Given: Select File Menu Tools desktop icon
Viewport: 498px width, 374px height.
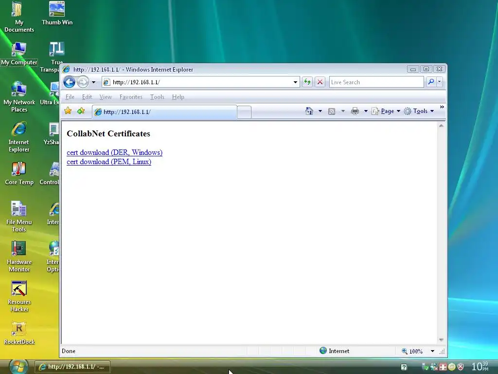Looking at the screenshot, I should [19, 216].
